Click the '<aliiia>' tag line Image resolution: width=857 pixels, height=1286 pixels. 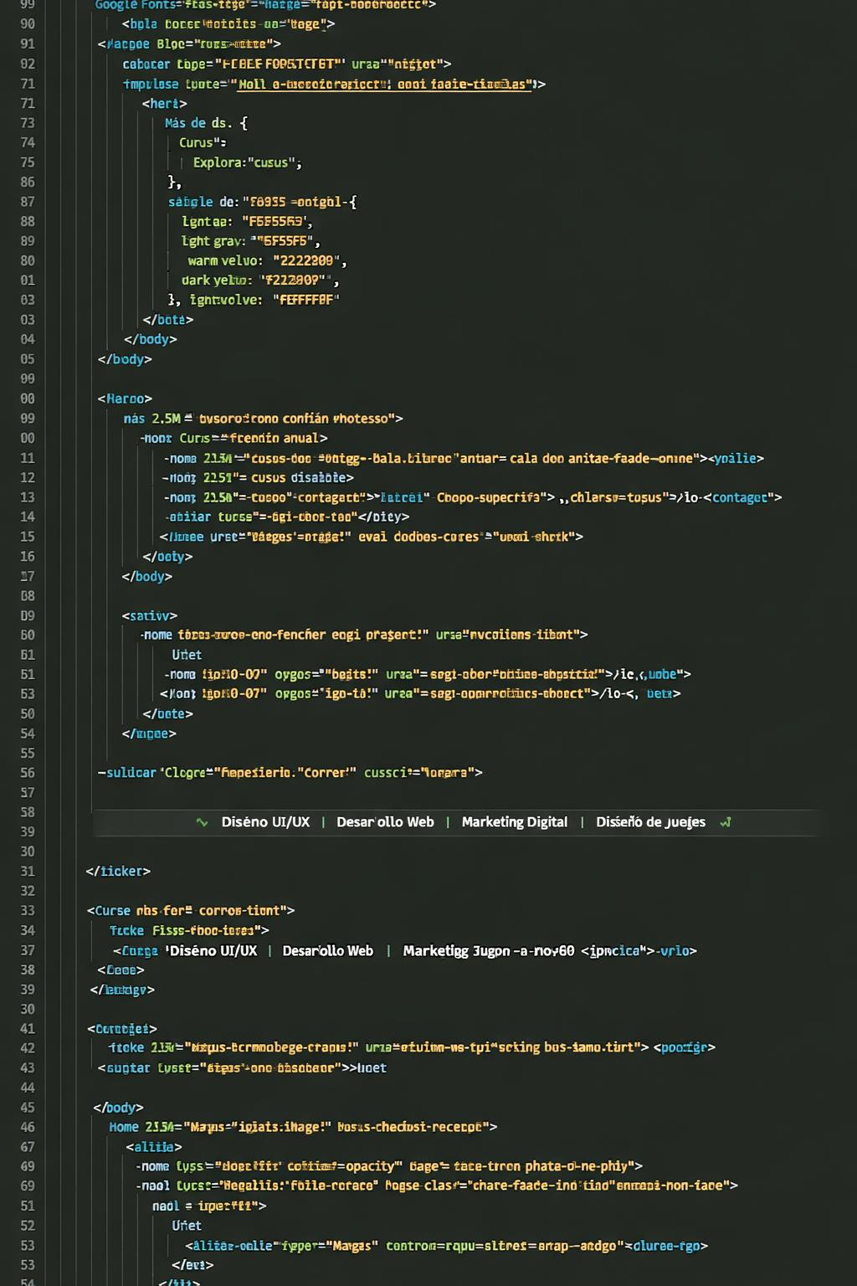coord(153,1147)
